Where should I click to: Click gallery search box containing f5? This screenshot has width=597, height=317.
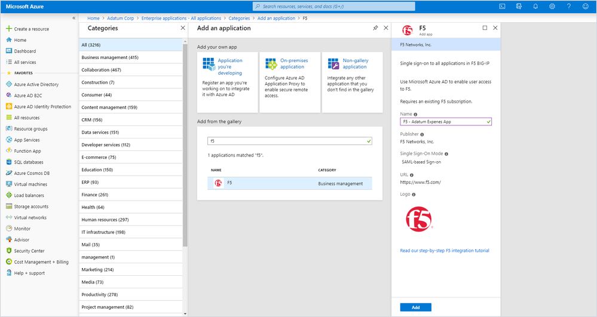coord(290,141)
